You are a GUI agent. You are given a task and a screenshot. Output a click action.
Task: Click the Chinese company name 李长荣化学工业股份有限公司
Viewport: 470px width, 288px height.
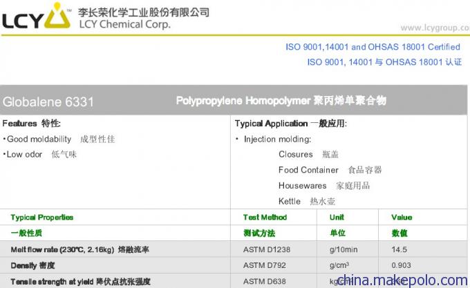click(x=144, y=12)
